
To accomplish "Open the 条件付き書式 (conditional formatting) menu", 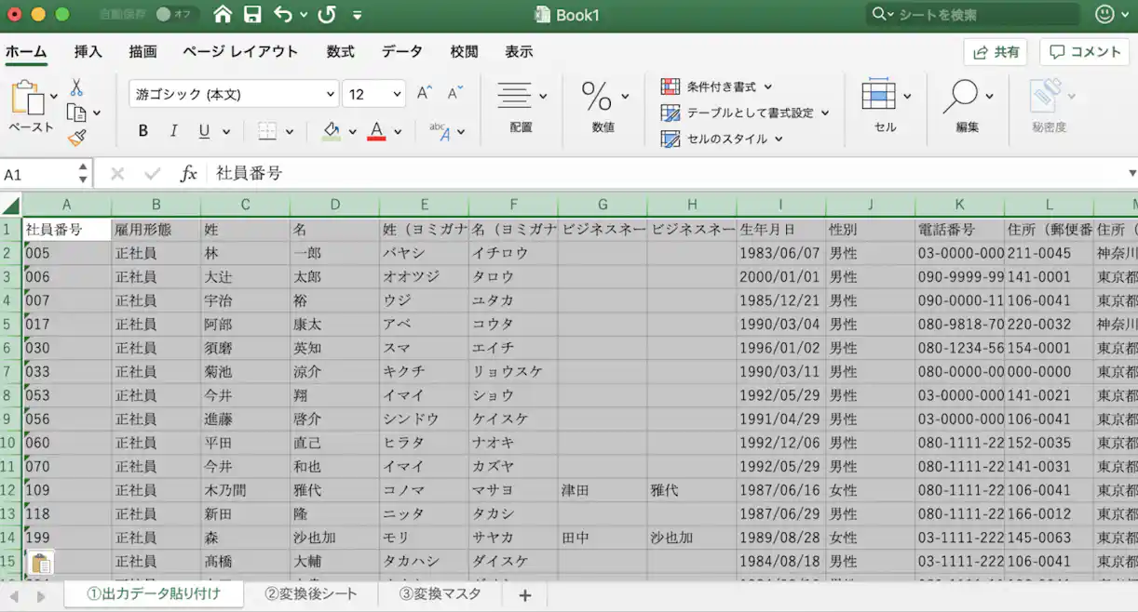I will (x=722, y=86).
